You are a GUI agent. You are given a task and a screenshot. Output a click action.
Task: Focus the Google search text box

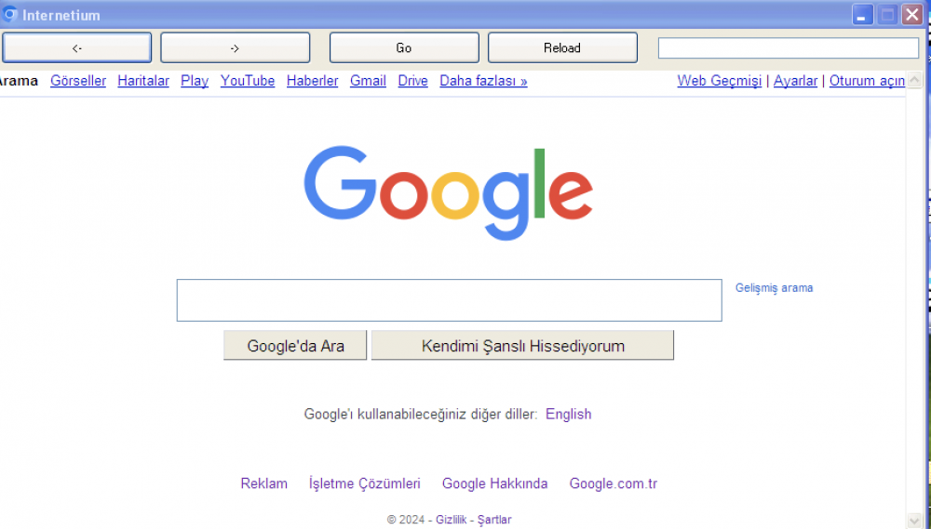coord(450,300)
